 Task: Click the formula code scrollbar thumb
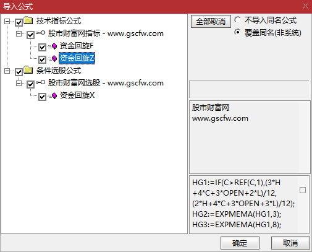(x=303, y=190)
